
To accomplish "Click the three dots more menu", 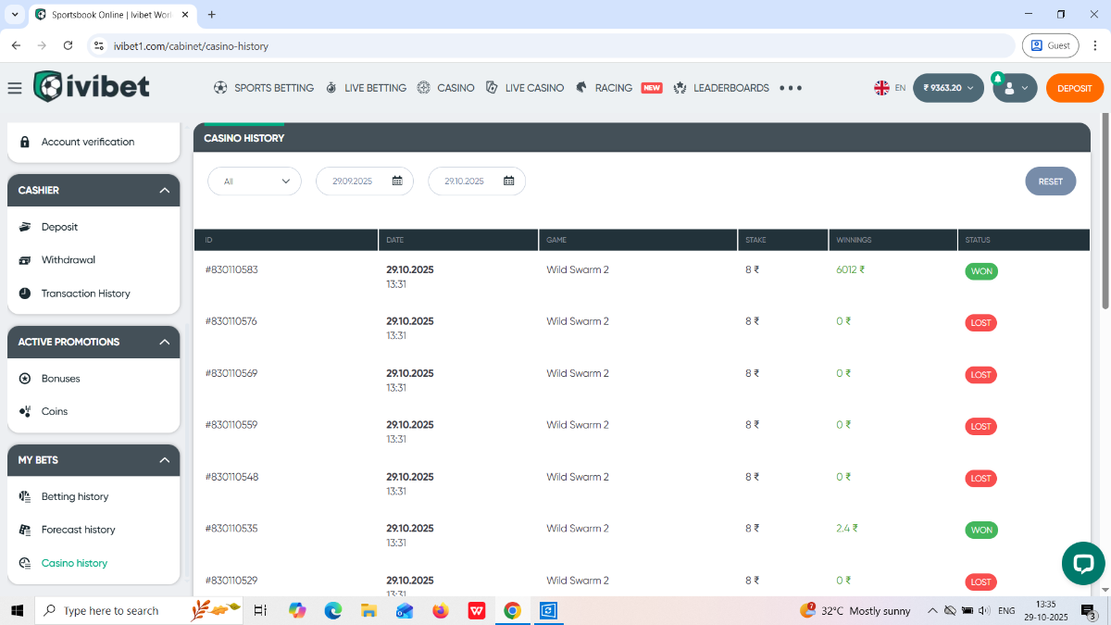I will [790, 88].
